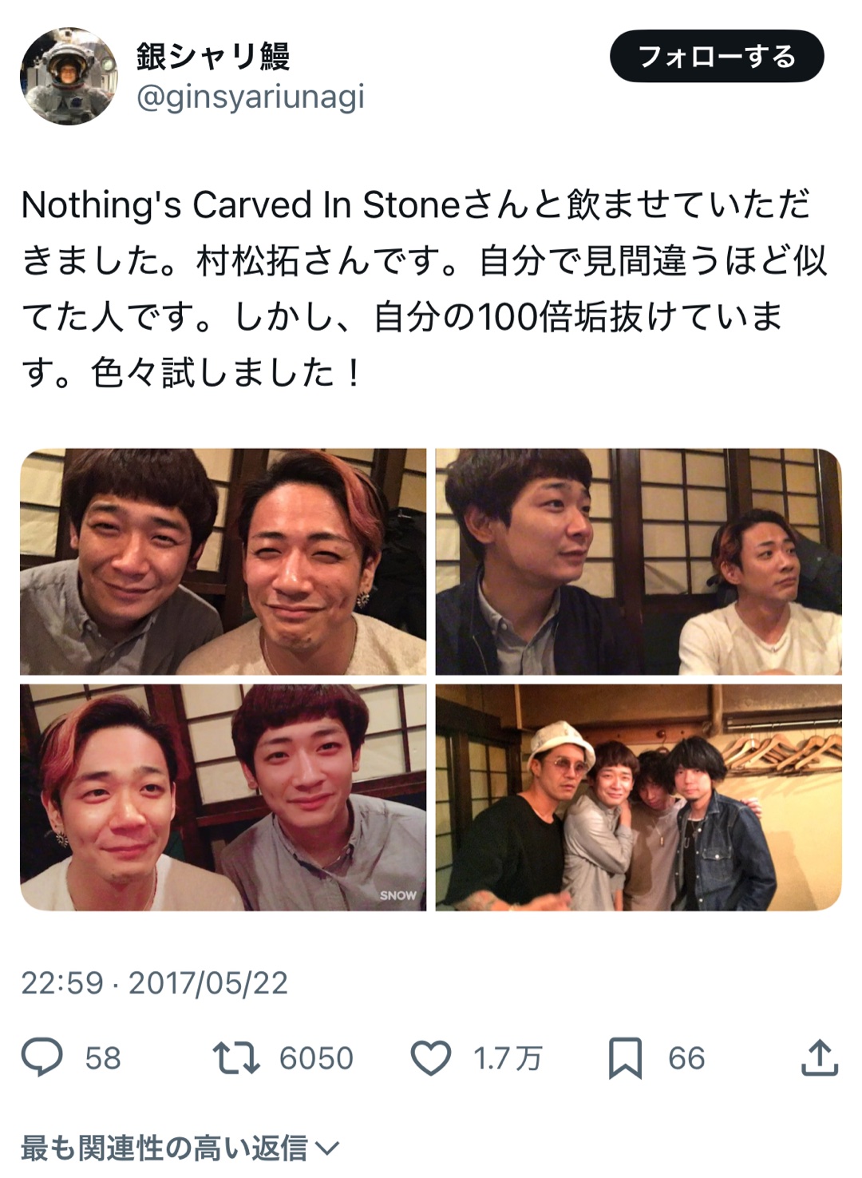This screenshot has height=1178, width=862.
Task: Open top-right photo by shoji screen
Action: coord(639,561)
